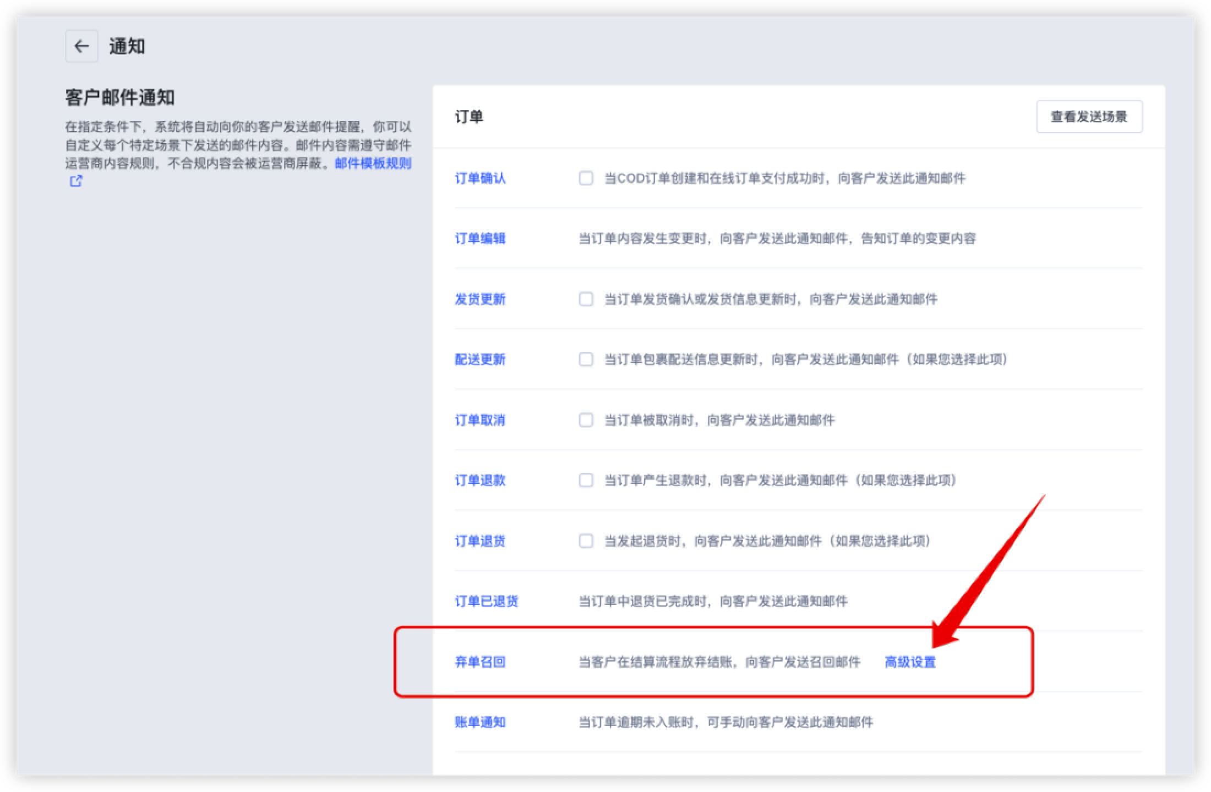1211x792 pixels.
Task: Click 高级设置 for abandoned checkout recall
Action: click(910, 662)
